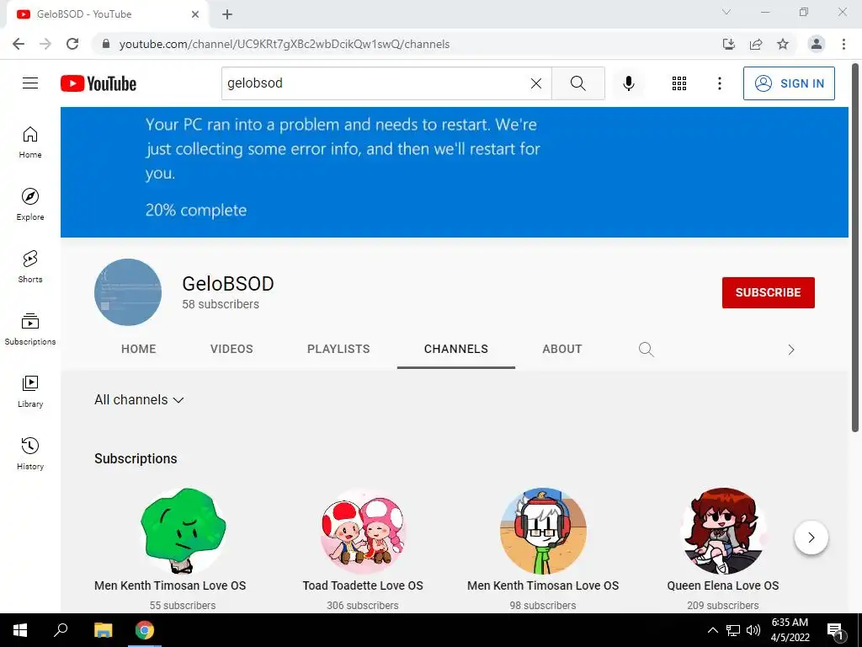Open the Windows notification center

[x=836, y=631]
